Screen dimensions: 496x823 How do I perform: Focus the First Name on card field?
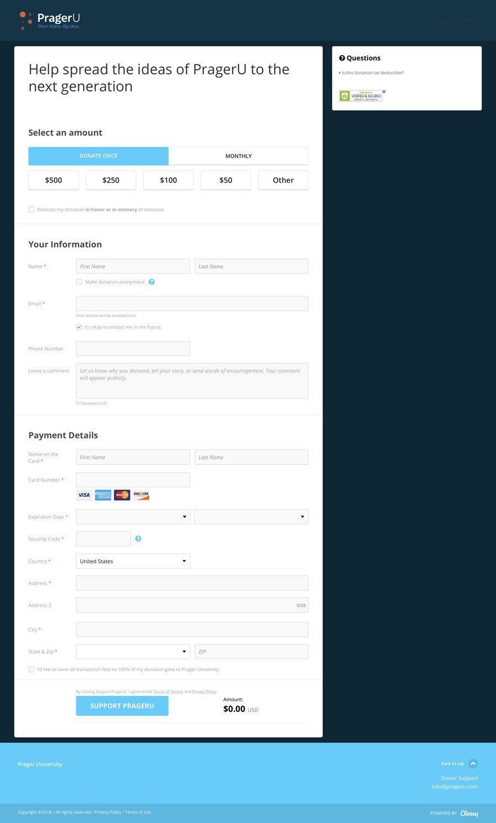coord(133,457)
